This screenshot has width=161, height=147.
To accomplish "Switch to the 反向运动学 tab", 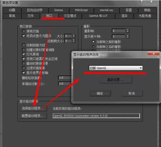I will coord(35,10).
